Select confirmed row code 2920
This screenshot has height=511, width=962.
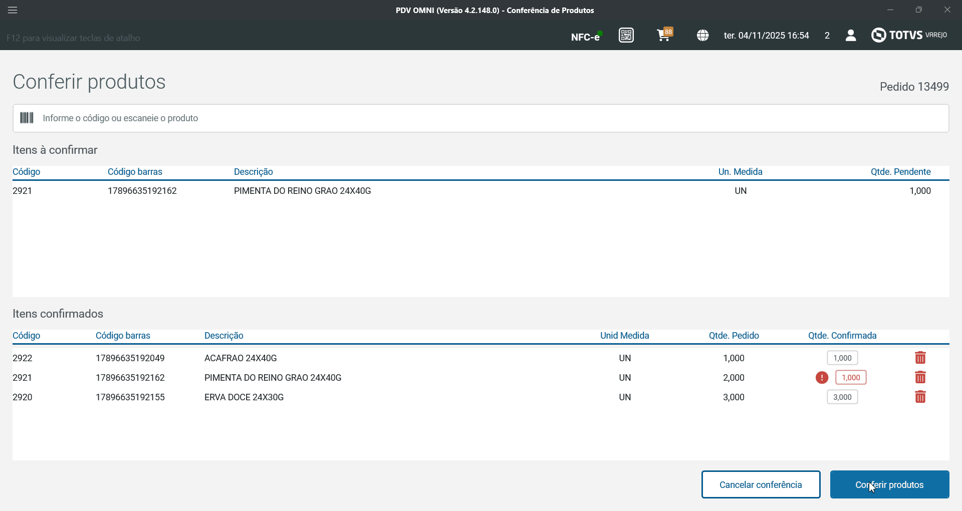coord(23,397)
